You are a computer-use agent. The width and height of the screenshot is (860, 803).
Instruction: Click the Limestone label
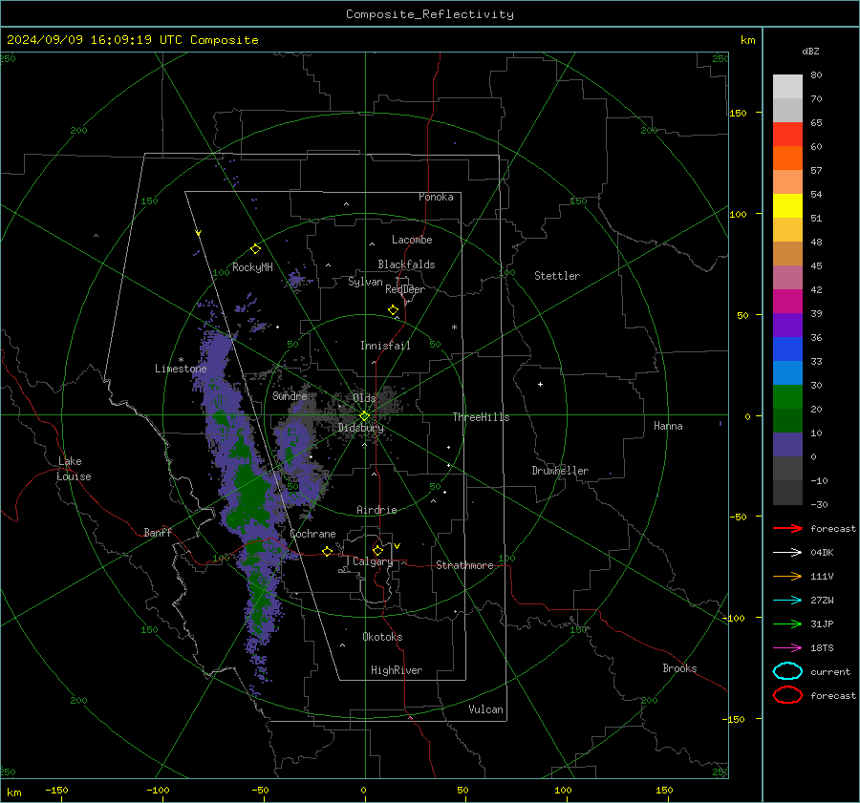[181, 369]
